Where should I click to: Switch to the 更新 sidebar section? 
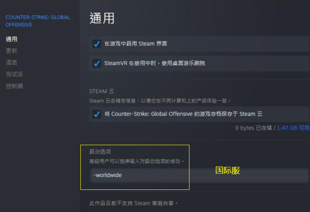pyautogui.click(x=11, y=51)
